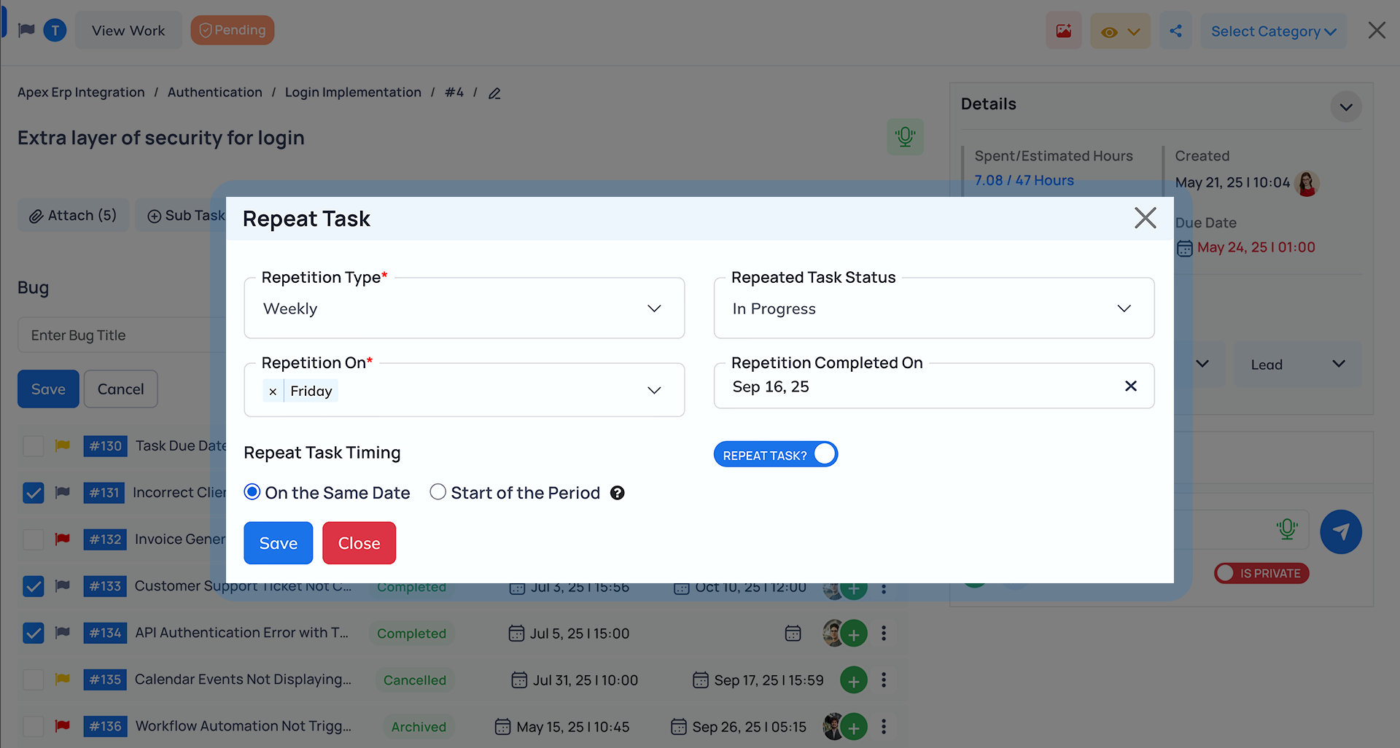Click the help icon beside Start of the Period

pyautogui.click(x=617, y=494)
